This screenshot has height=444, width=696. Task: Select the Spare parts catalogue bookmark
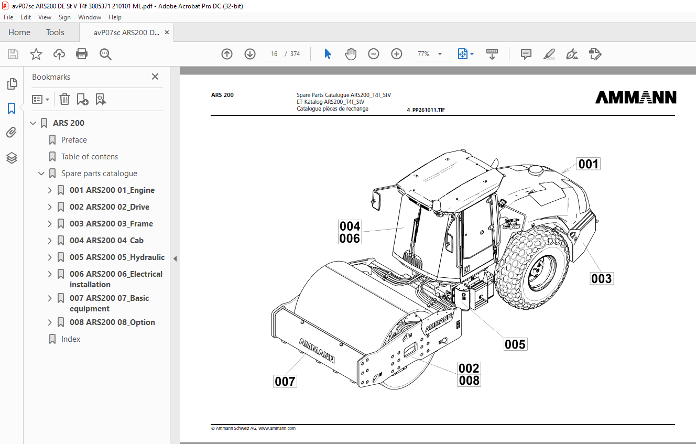[99, 174]
